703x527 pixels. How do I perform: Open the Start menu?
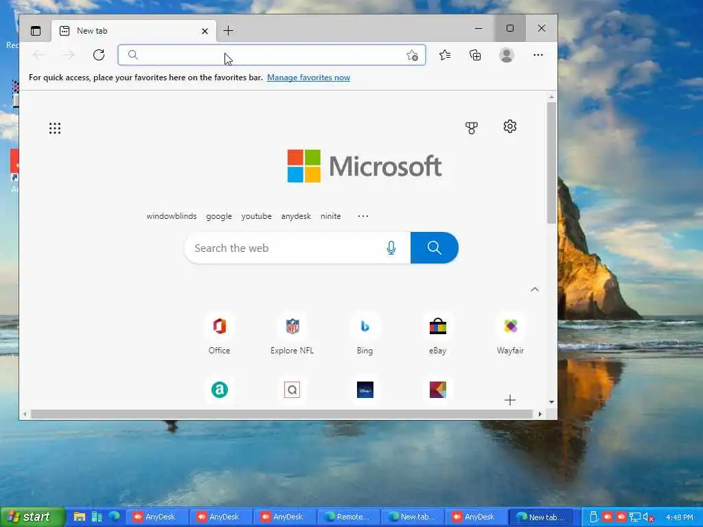click(x=32, y=517)
